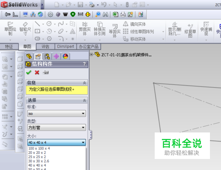Click the 草图绘制 sketch tool
Image resolution: width=221 pixels, height=170 pixels.
point(10,29)
